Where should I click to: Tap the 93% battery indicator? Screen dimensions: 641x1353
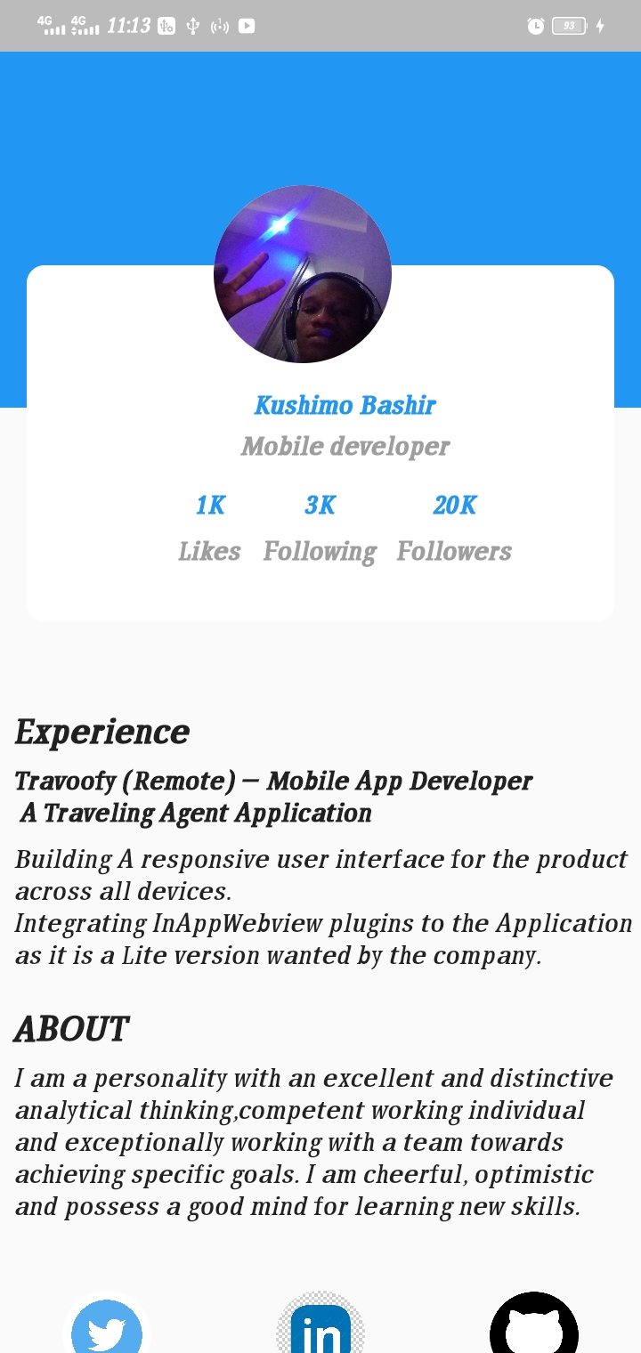tap(571, 26)
